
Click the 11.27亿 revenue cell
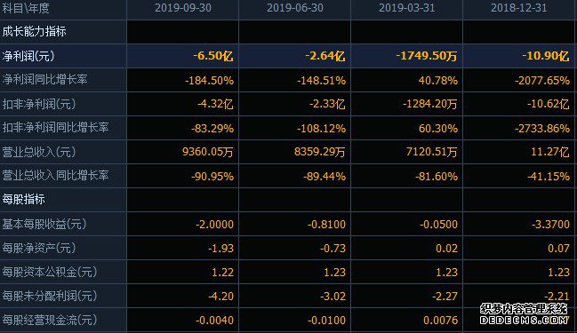pos(550,152)
